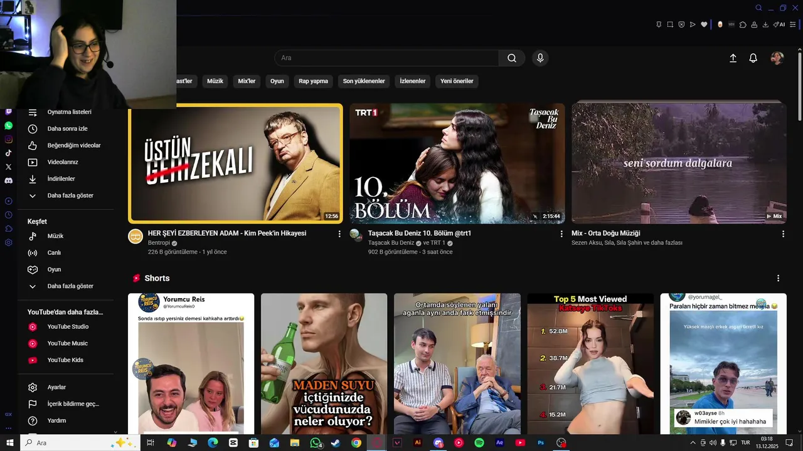
Task: Open the browser easy setup sliders icon
Action: (793, 24)
